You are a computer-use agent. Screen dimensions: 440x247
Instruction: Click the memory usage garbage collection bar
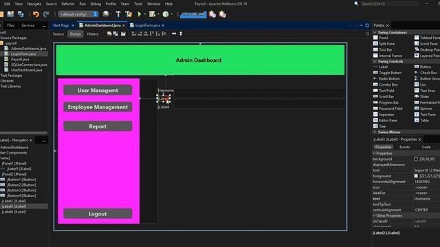coord(193,14)
